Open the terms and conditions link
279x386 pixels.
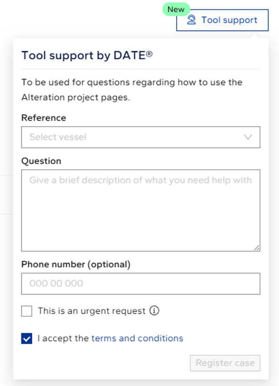[137, 338]
